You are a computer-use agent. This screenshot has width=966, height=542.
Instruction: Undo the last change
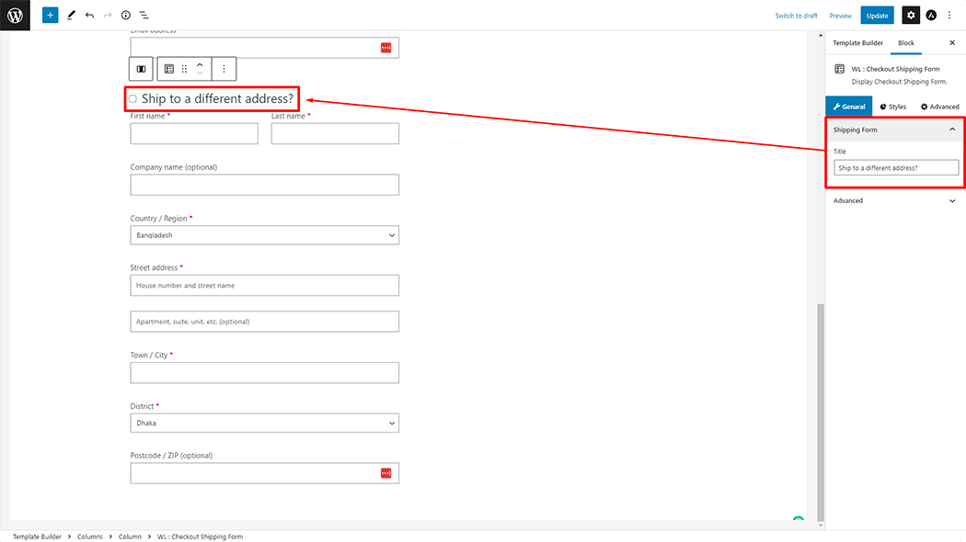89,16
